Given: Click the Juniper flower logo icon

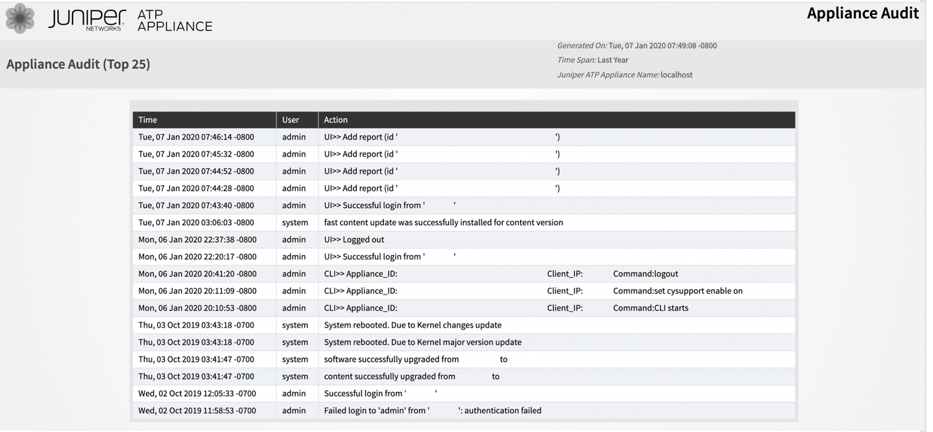Looking at the screenshot, I should click(20, 18).
